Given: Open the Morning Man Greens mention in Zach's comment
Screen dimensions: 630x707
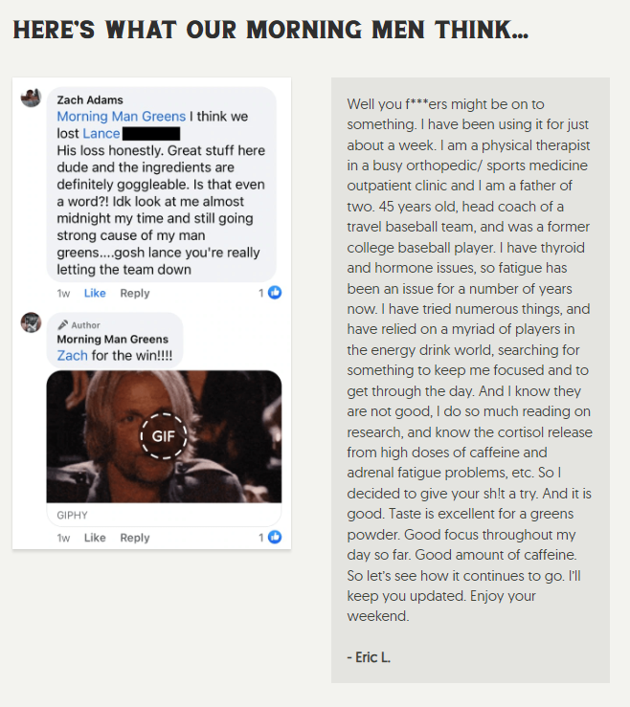Looking at the screenshot, I should pos(121,117).
